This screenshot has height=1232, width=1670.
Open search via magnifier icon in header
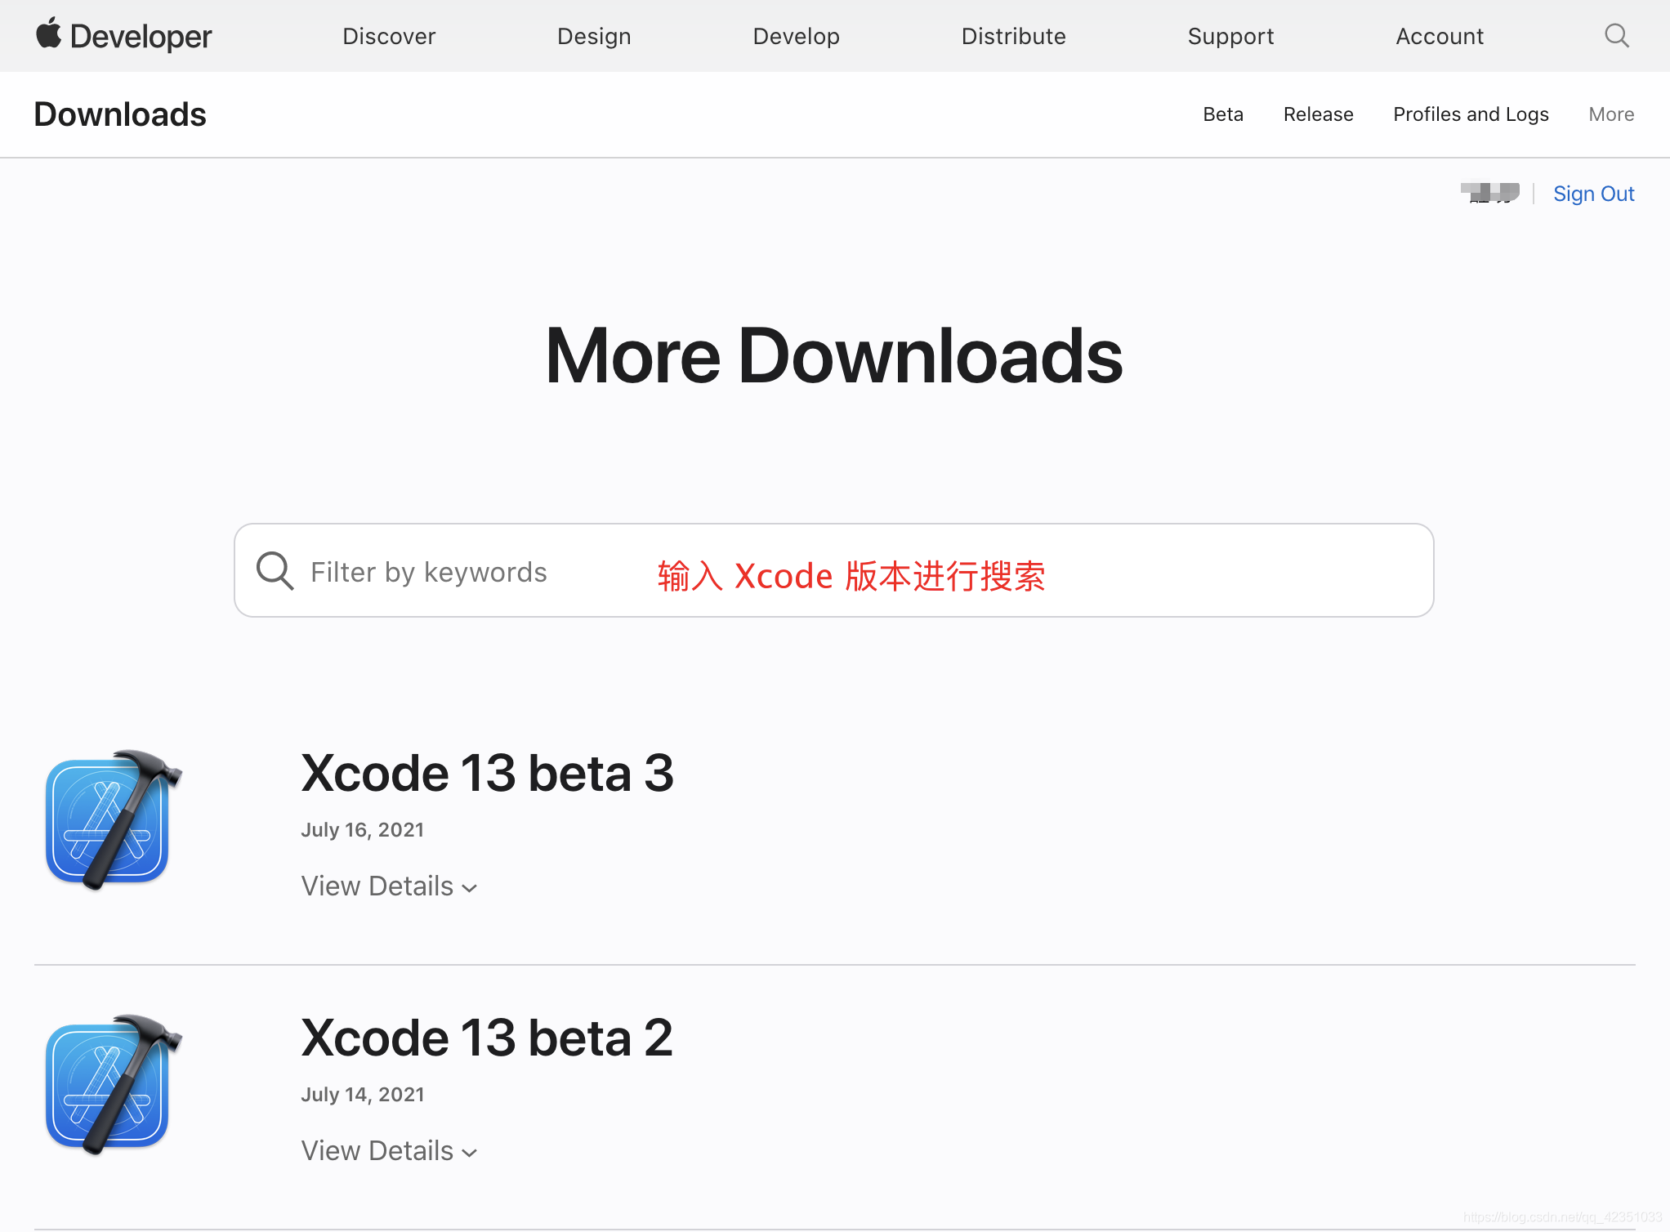(x=1616, y=36)
